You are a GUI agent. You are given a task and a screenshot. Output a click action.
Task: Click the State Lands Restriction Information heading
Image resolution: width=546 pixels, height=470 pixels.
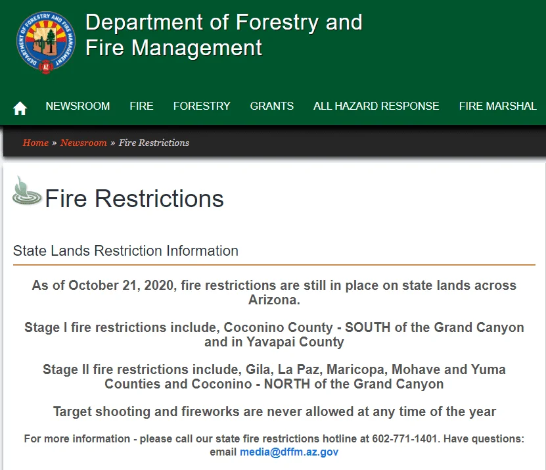click(125, 251)
